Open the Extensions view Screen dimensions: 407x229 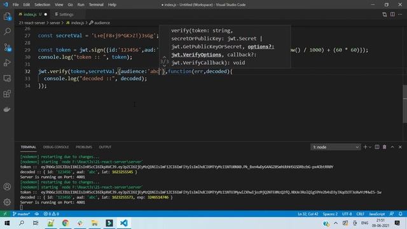point(7,94)
